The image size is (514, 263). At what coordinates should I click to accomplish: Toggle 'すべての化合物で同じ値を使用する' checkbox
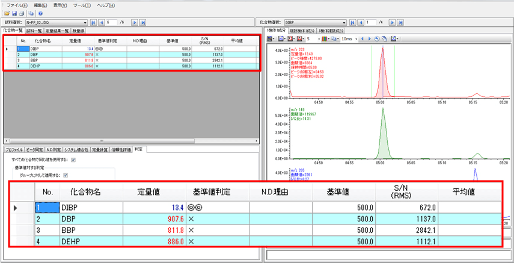point(73,160)
